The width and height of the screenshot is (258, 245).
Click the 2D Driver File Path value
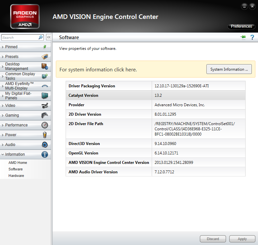click(x=195, y=129)
